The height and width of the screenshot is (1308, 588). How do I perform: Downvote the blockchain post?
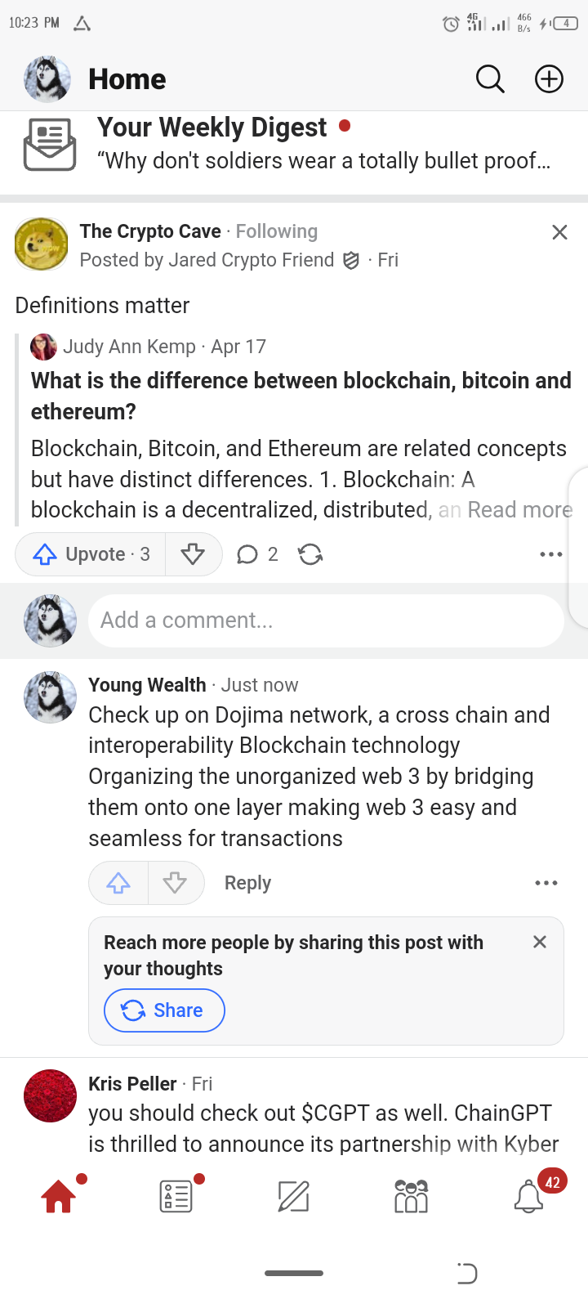coord(193,554)
